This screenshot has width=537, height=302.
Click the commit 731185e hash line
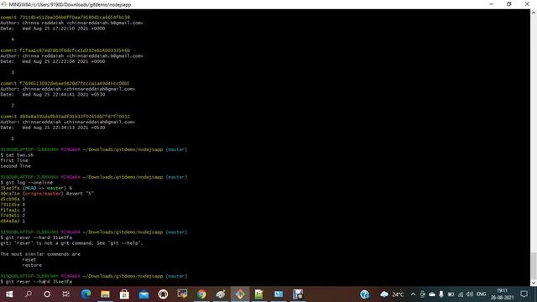click(65, 17)
